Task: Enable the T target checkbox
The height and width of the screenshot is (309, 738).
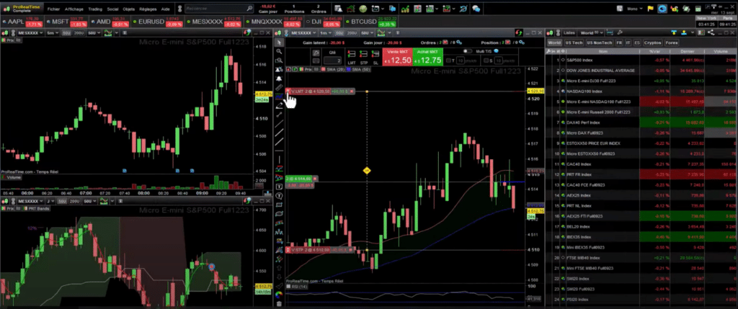Action: pos(448,61)
